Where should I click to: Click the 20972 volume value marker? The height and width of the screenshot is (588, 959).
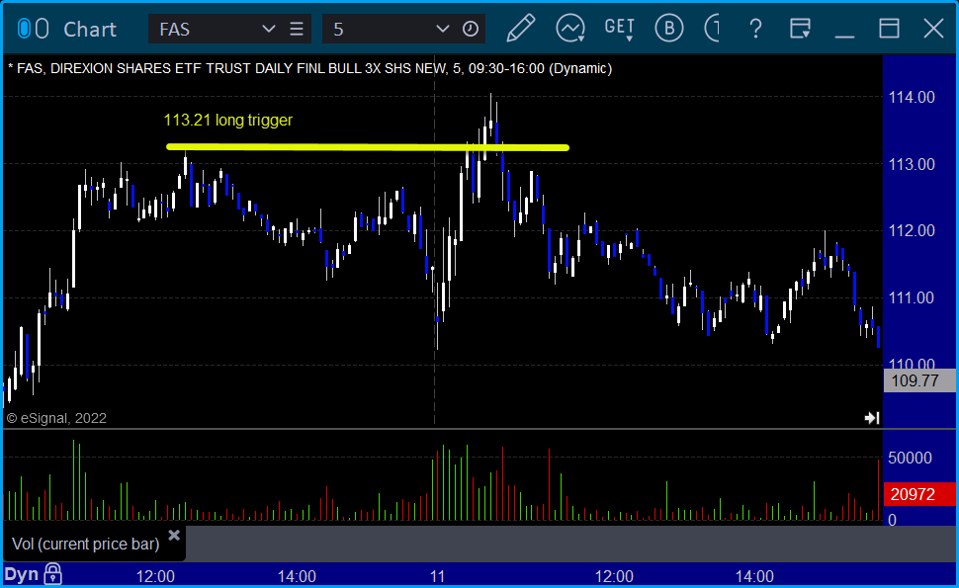(x=919, y=494)
